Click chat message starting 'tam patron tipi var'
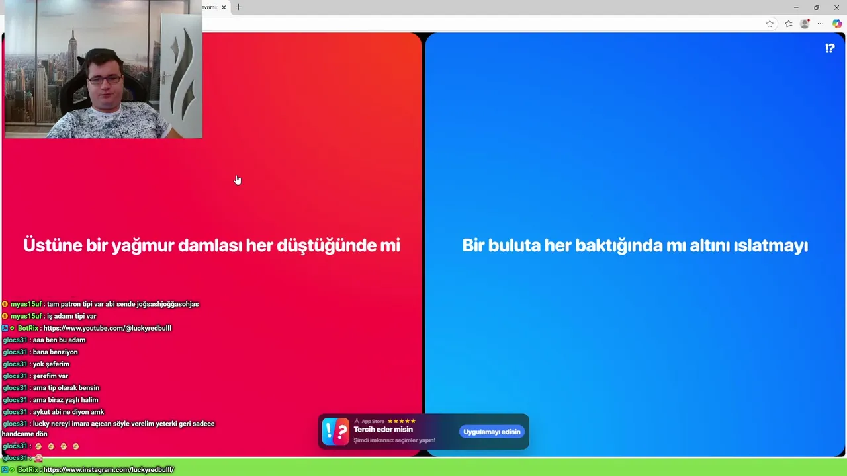The width and height of the screenshot is (847, 476). point(123,304)
